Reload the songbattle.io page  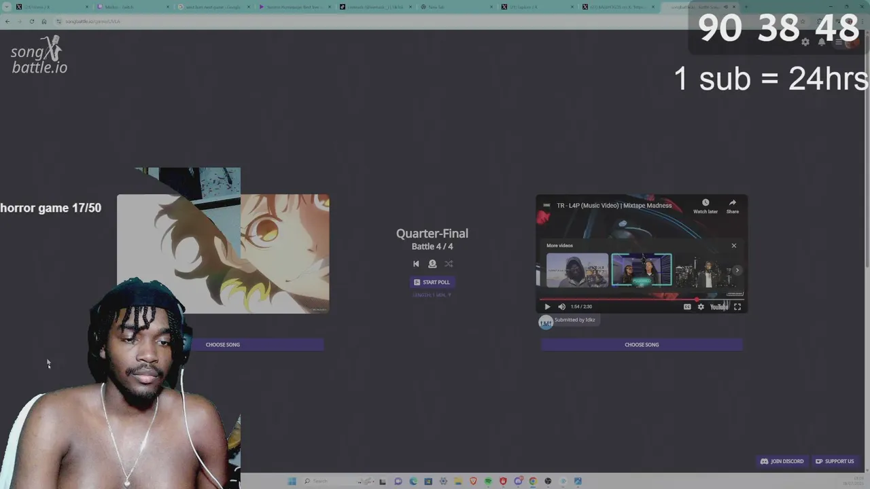click(31, 21)
